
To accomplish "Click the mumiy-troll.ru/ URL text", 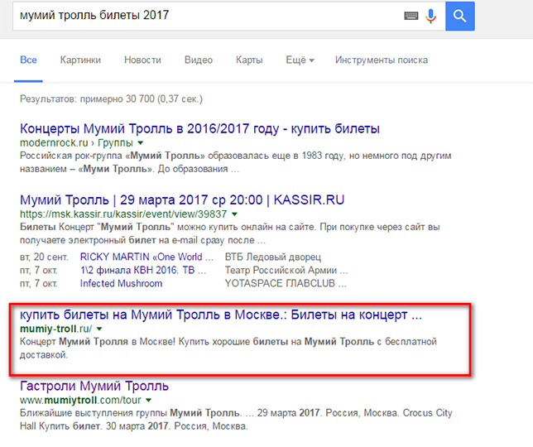I will [55, 329].
